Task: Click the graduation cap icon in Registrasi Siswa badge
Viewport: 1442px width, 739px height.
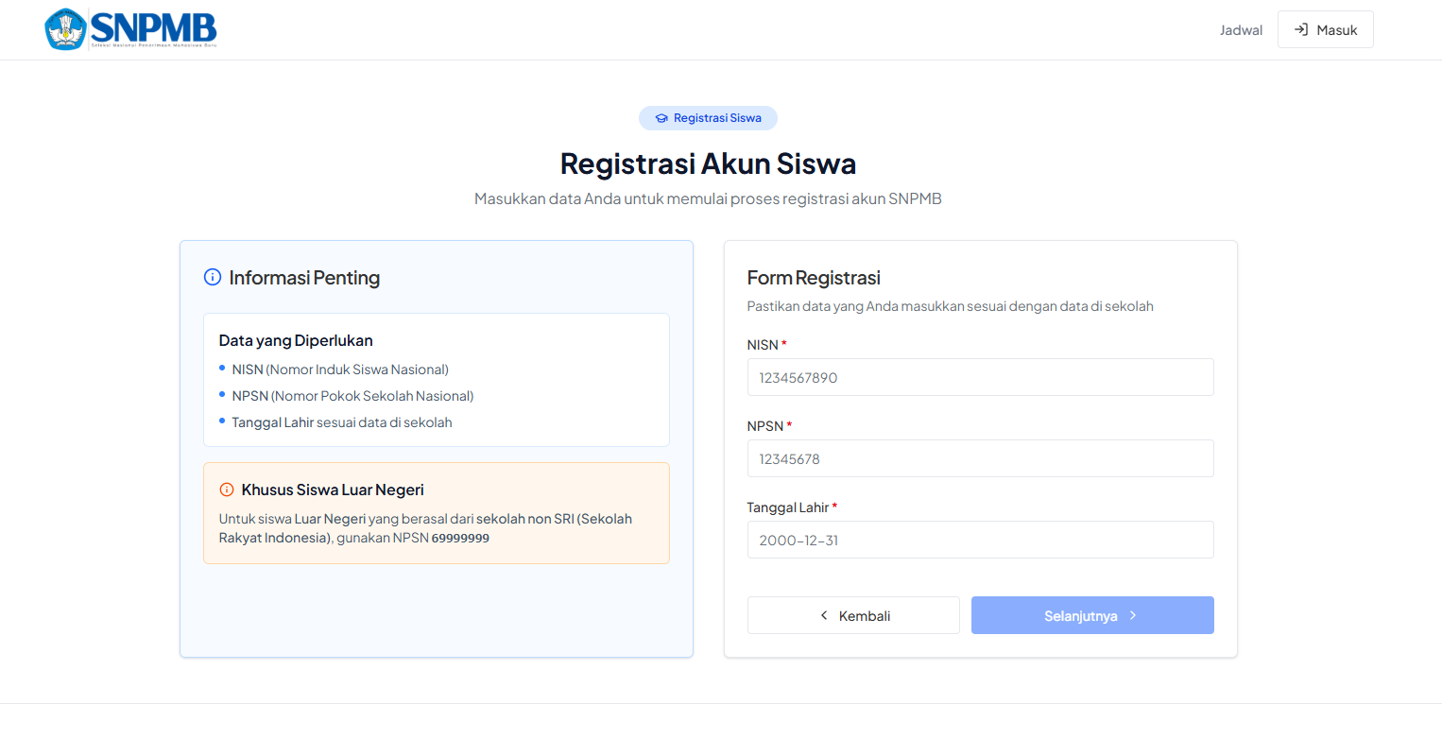Action: [x=661, y=118]
